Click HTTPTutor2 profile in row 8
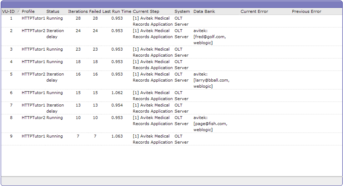The height and width of the screenshot is (186, 343). pos(34,118)
